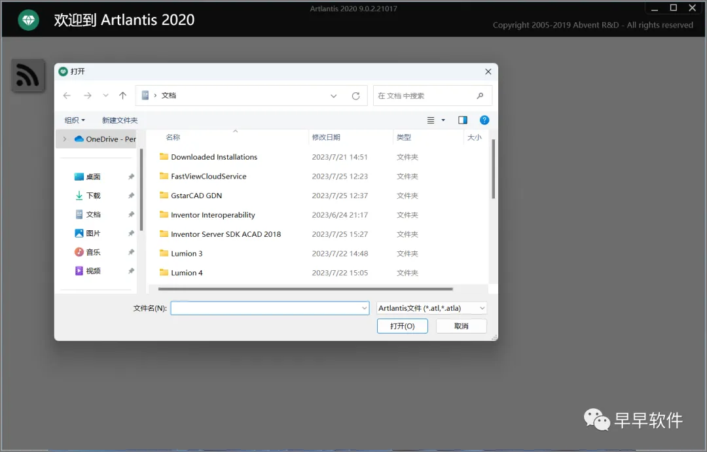Click the forward navigation arrow
This screenshot has width=707, height=452.
tap(88, 96)
